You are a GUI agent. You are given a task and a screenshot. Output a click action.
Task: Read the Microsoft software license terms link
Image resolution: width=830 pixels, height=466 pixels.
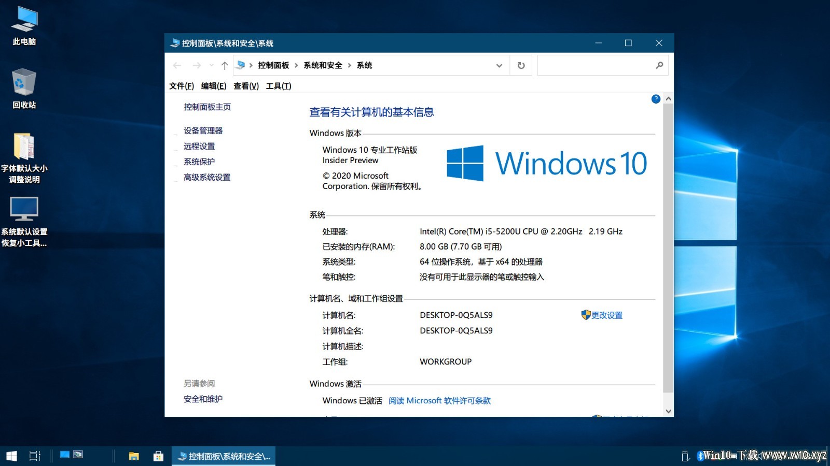439,401
